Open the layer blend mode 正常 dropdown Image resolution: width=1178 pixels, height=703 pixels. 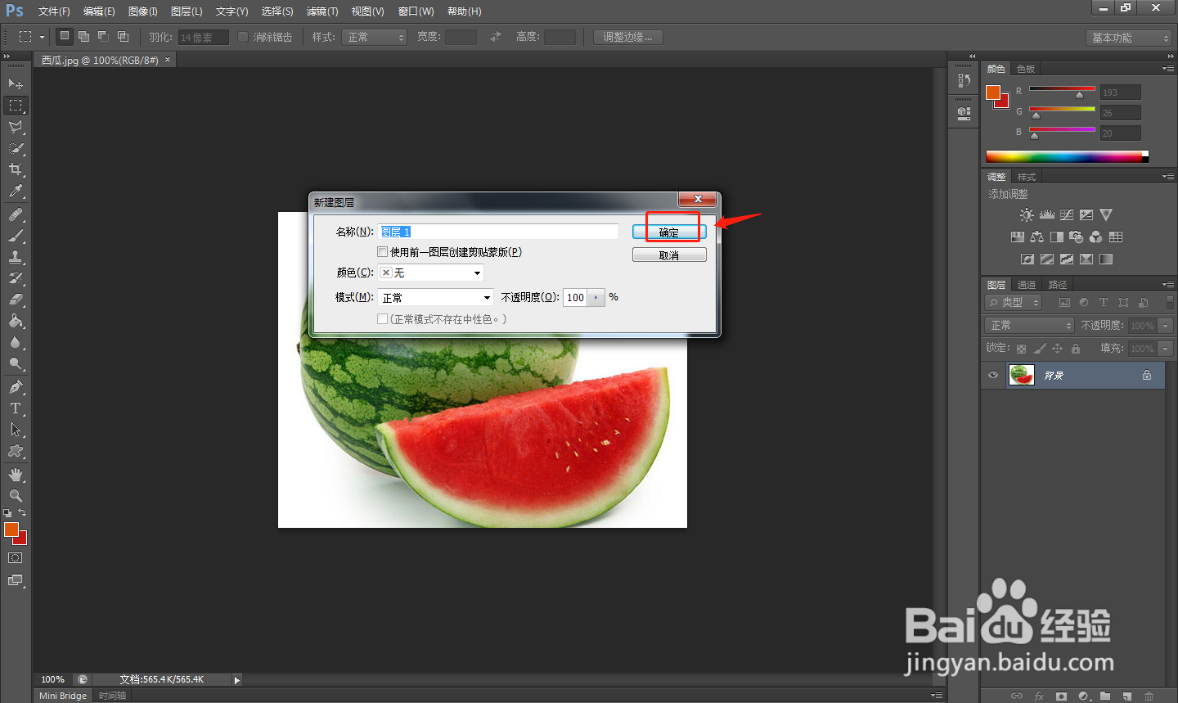point(1029,325)
